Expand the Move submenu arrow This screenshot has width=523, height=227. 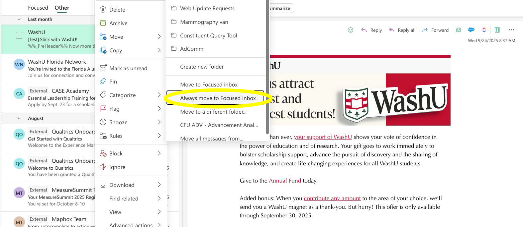point(159,36)
